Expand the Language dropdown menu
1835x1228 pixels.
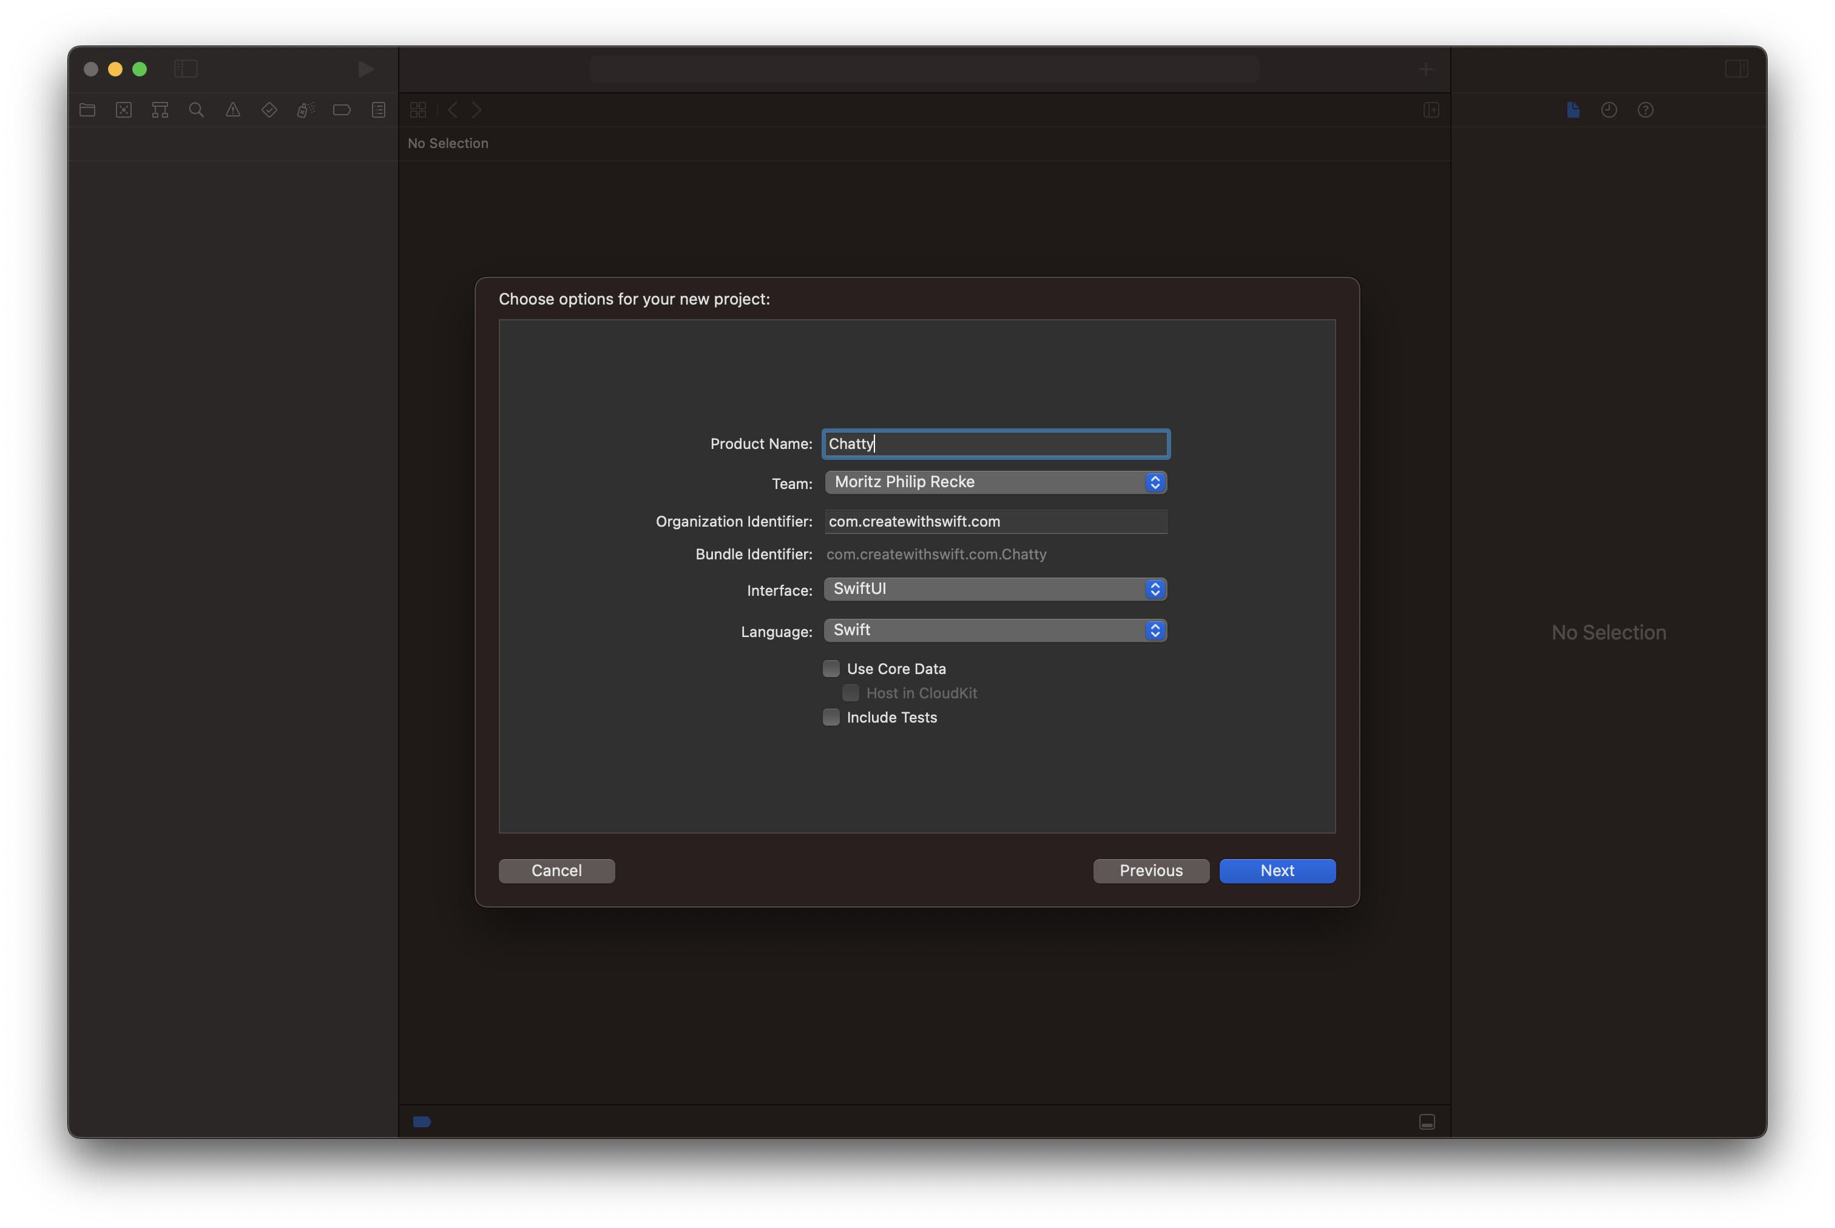point(1155,629)
